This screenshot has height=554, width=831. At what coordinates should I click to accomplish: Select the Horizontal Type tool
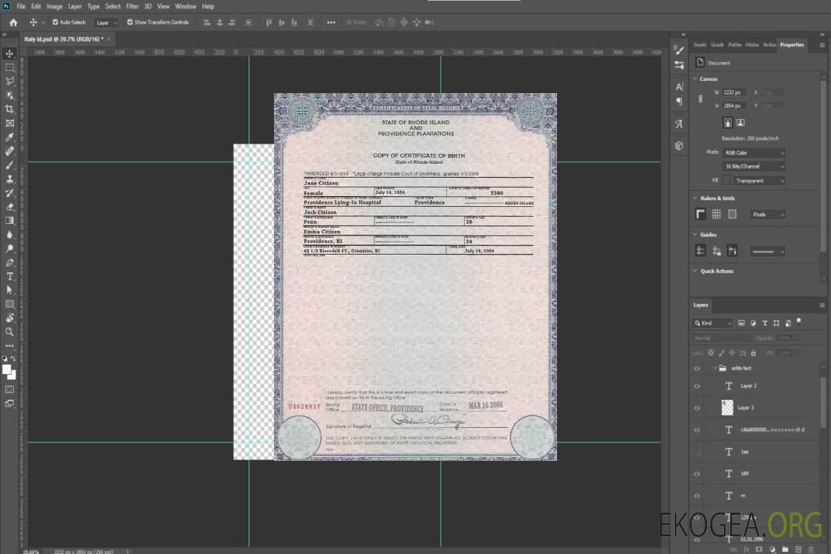[9, 276]
